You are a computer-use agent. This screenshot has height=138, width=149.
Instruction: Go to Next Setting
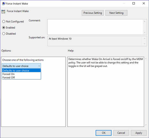116,13
